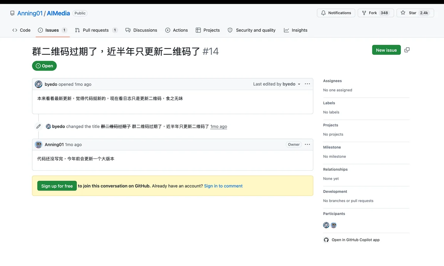Click None yet under Relationships
444x266 pixels.
point(331,179)
